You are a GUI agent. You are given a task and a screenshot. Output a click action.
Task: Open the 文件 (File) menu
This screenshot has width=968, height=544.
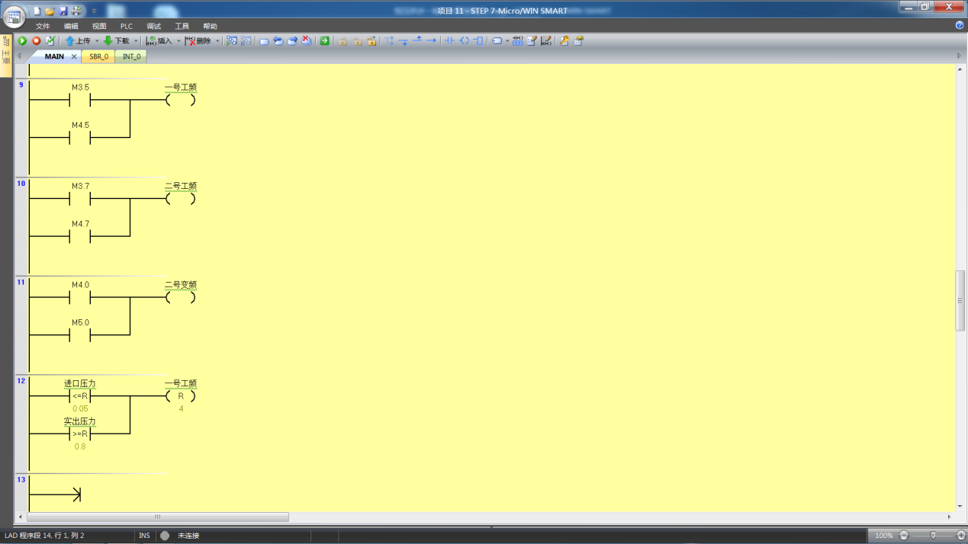pyautogui.click(x=43, y=26)
